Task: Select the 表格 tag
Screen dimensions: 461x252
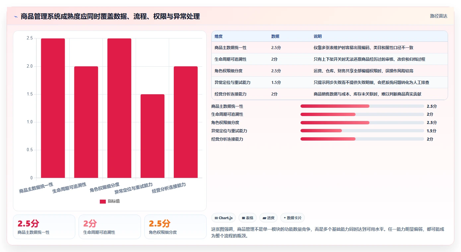Action: tap(247, 218)
